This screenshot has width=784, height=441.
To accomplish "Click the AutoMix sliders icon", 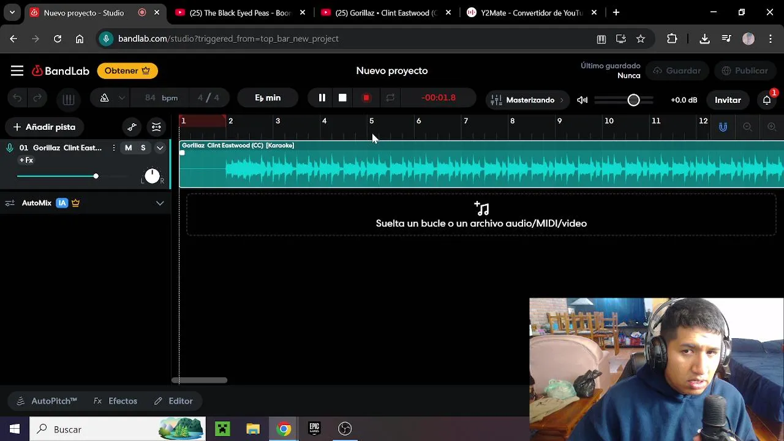I will pyautogui.click(x=10, y=203).
